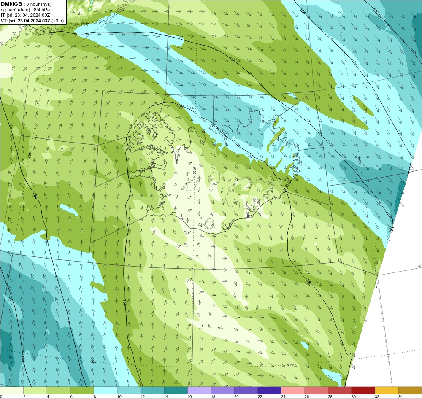422x399 pixels.
Task: Click the legend tick value 20
Action: pos(236,396)
